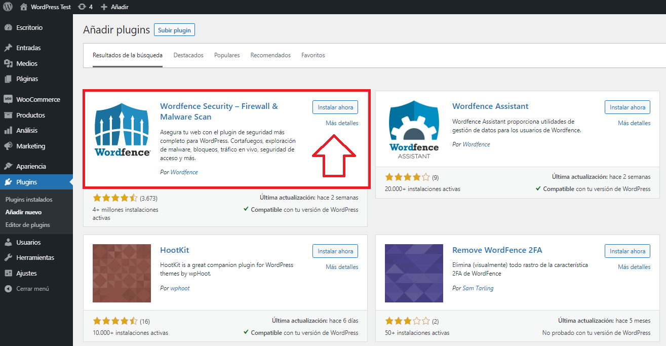Viewport: 666px width, 346px height.
Task: Switch to the Recomendados tab
Action: click(270, 55)
